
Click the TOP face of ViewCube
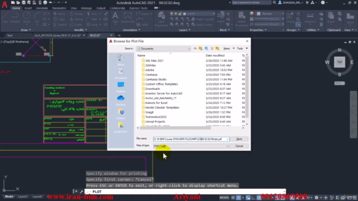pyautogui.click(x=340, y=62)
